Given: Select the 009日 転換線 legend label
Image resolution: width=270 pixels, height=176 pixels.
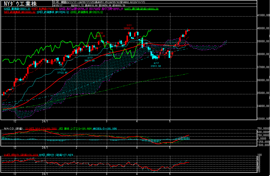Looking at the screenshot, I should pyautogui.click(x=45, y=9).
